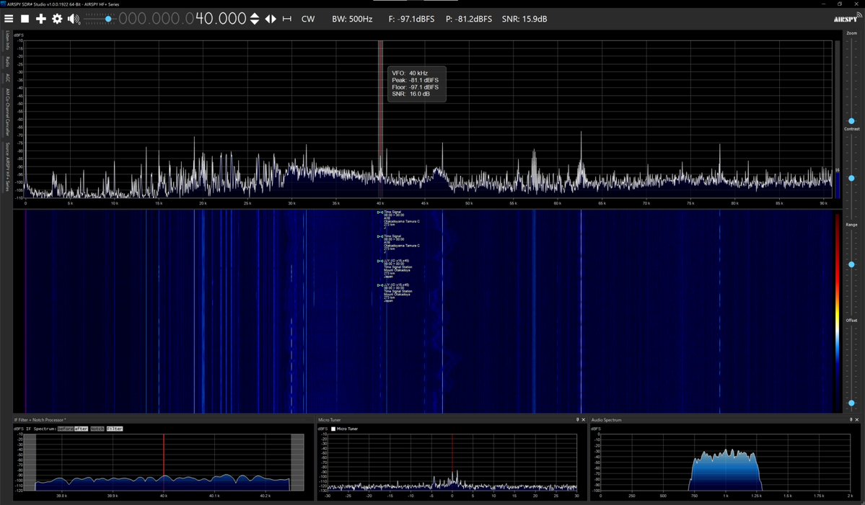Viewport: 865px width, 505px height.
Task: Click the AIRSPY logo
Action: [x=848, y=18]
